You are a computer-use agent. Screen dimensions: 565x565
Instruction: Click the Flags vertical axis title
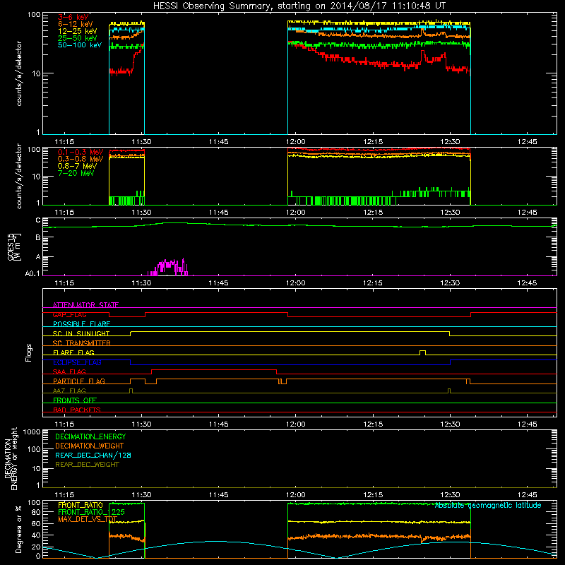[x=29, y=352]
